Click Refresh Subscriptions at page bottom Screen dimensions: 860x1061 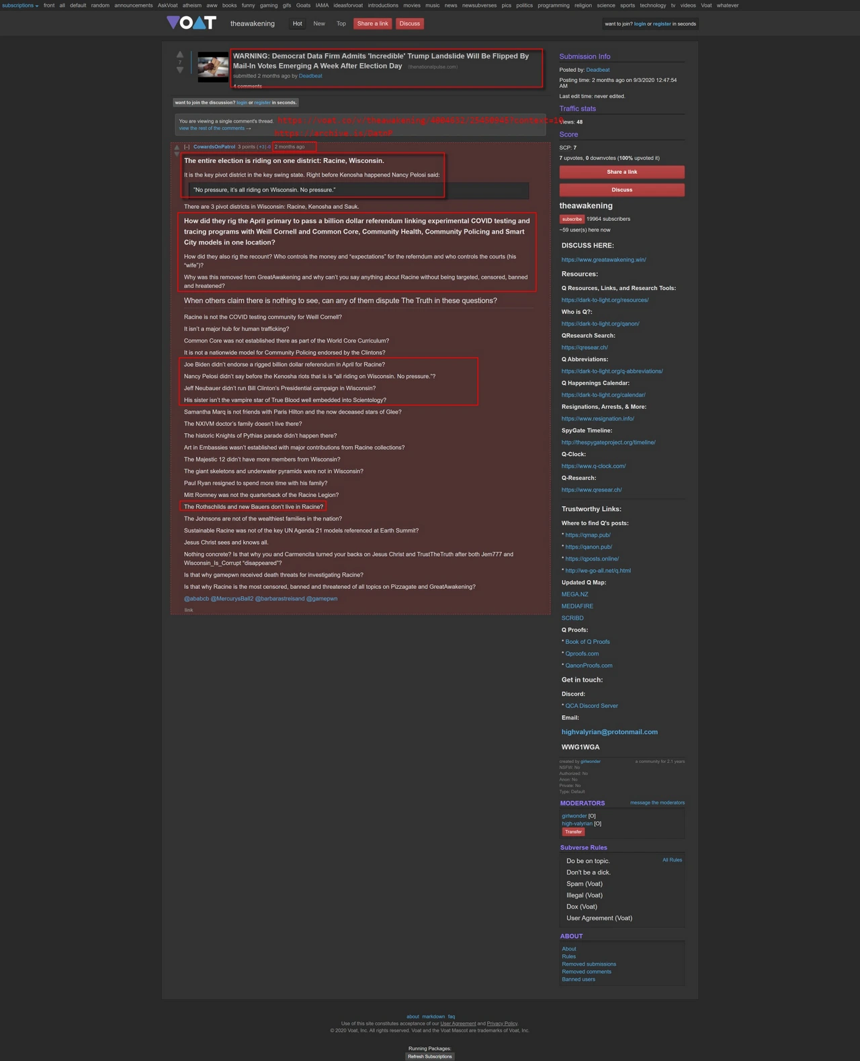point(430,1056)
